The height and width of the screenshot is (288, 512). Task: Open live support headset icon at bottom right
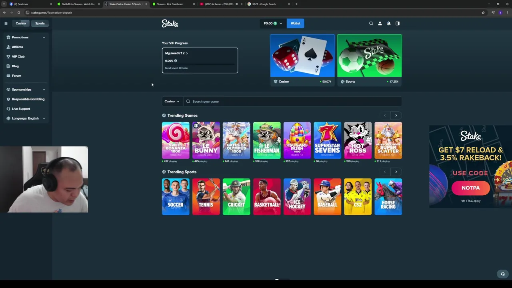[x=503, y=274]
